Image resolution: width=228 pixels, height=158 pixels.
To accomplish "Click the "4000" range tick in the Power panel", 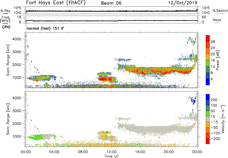I will [x=17, y=39].
